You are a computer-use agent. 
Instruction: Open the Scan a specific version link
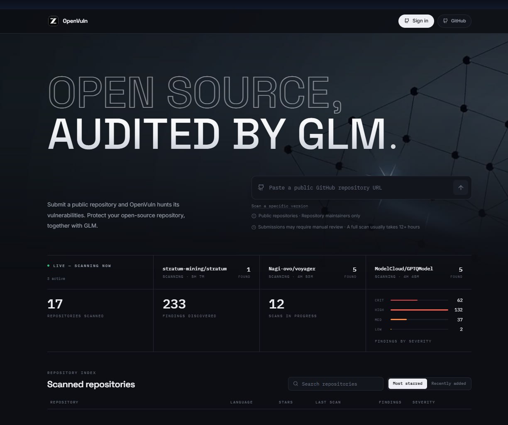pos(280,206)
